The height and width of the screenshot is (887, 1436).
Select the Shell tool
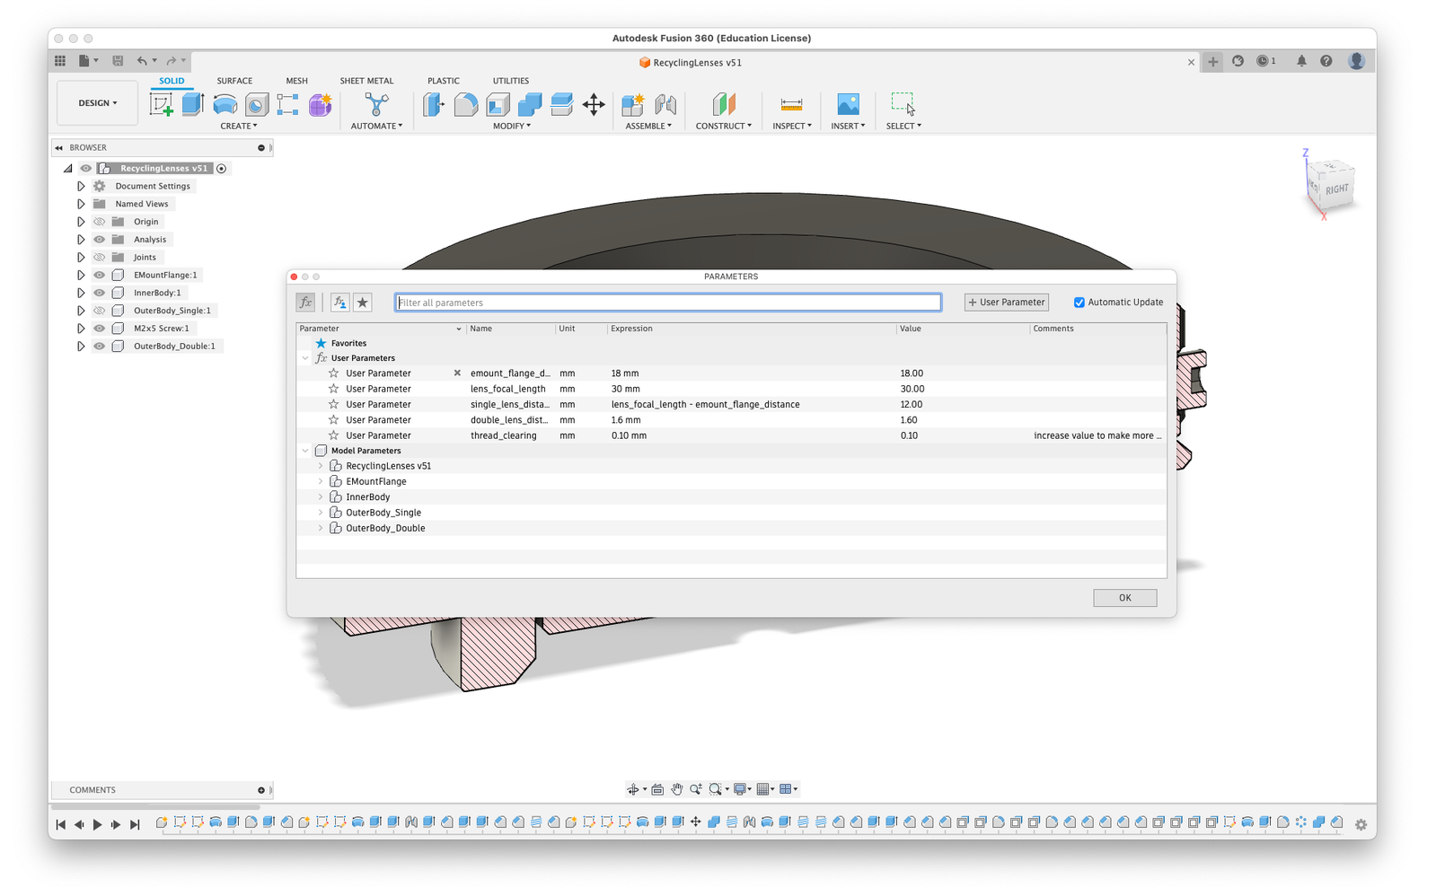[x=498, y=104]
